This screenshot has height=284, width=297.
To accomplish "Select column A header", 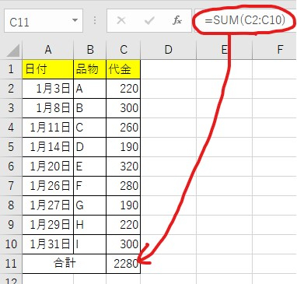I will [x=48, y=50].
